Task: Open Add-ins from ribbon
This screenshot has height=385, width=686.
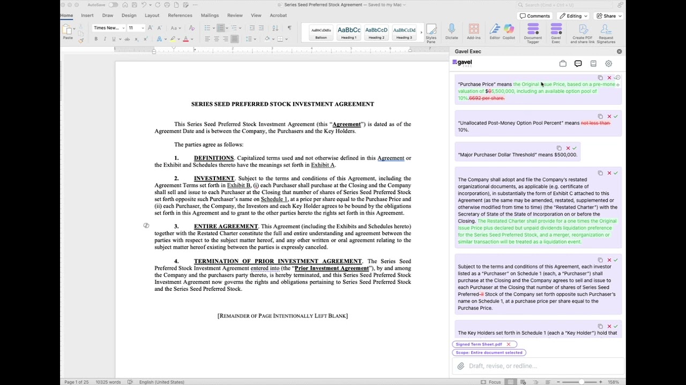Action: pyautogui.click(x=474, y=32)
